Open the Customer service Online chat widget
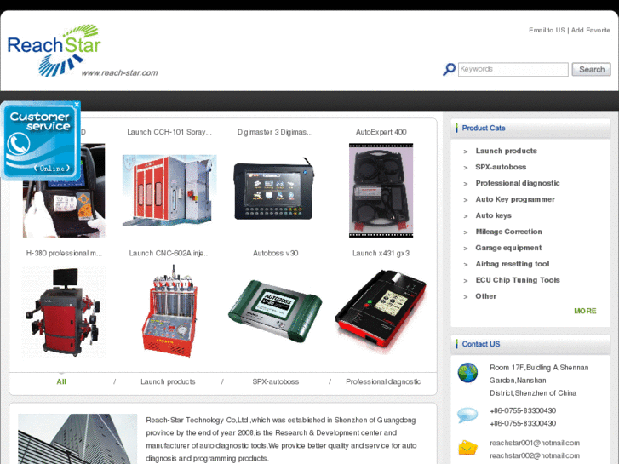 coord(41,141)
